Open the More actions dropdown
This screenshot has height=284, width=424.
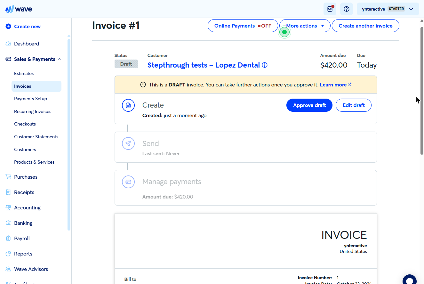click(305, 26)
